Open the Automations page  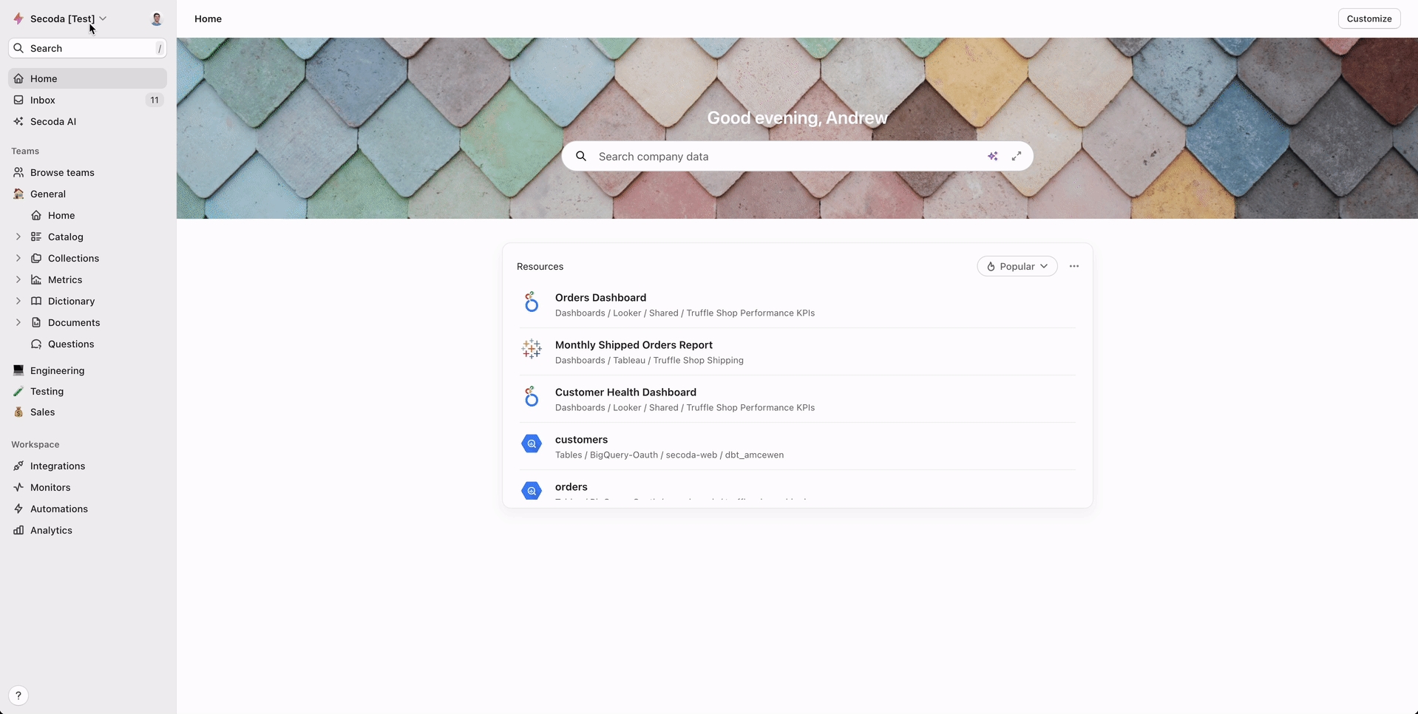pos(59,509)
